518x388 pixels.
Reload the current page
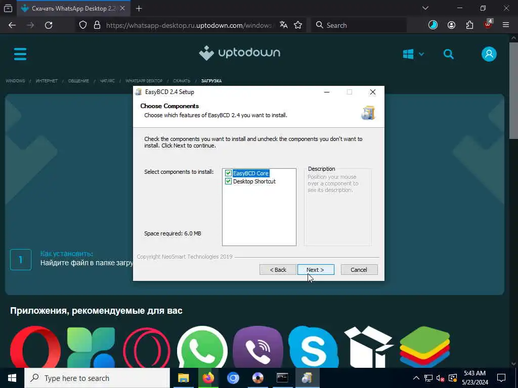pyautogui.click(x=49, y=25)
